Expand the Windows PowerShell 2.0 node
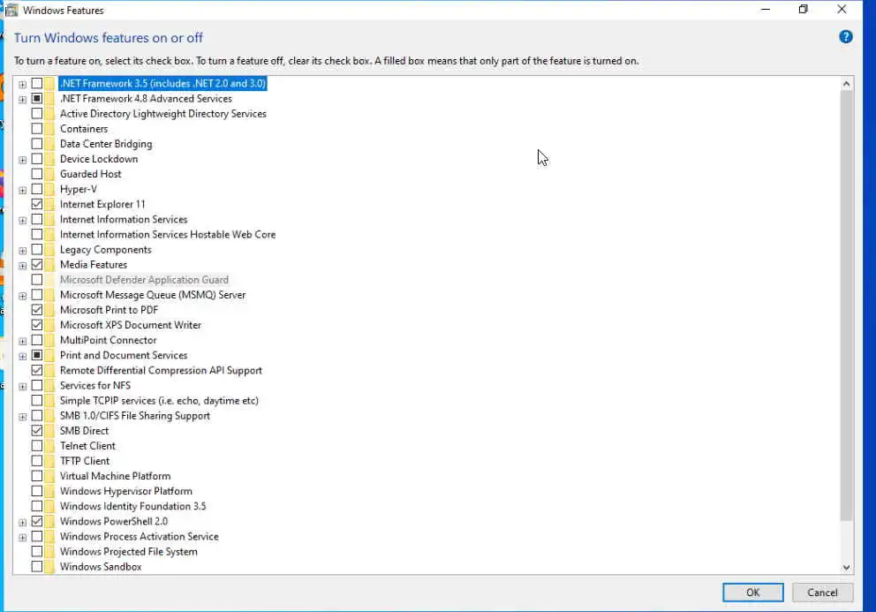The width and height of the screenshot is (876, 612). (22, 522)
